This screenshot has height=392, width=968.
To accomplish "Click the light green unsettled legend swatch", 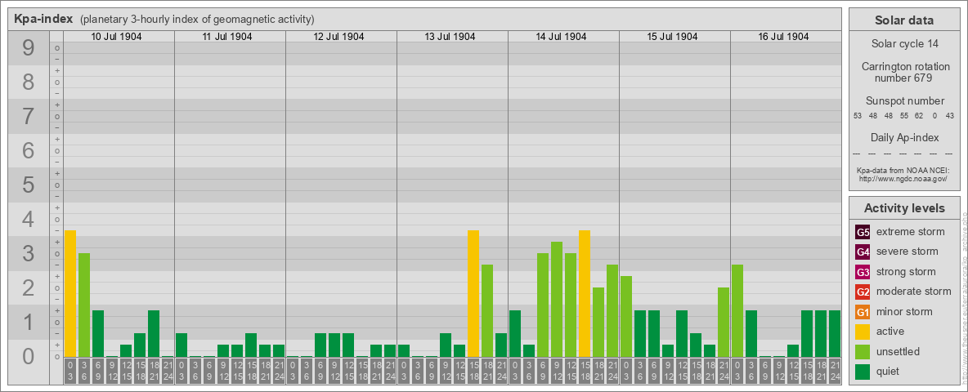I will pyautogui.click(x=863, y=351).
